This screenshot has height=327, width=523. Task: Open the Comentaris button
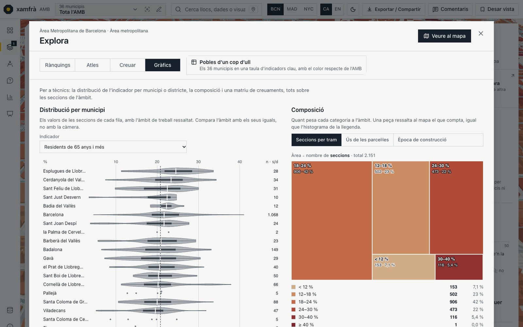point(450,9)
